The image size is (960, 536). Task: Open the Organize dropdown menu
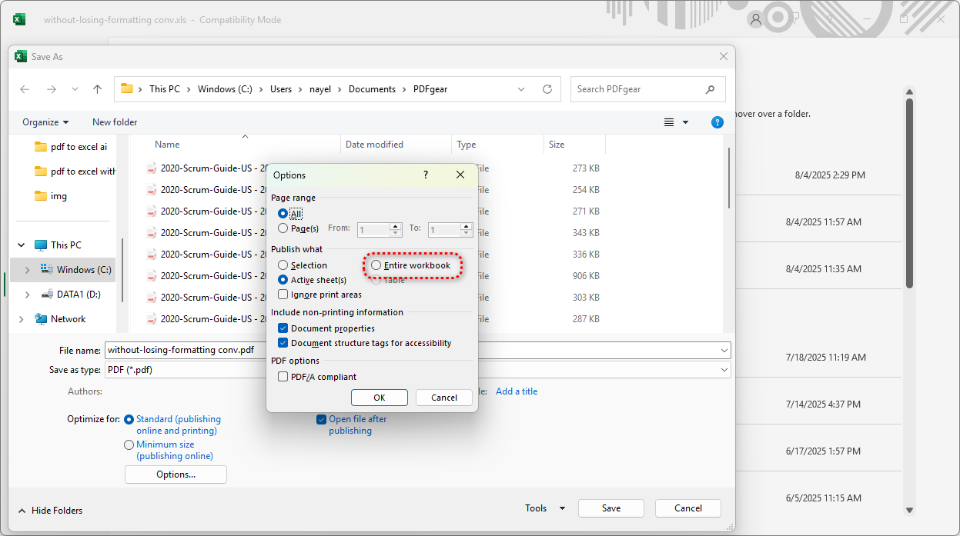(x=45, y=122)
